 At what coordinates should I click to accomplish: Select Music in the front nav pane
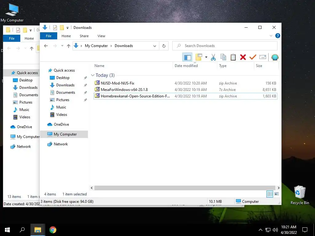click(x=61, y=107)
